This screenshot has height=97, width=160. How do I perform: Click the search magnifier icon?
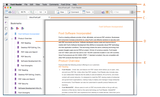click(112, 12)
